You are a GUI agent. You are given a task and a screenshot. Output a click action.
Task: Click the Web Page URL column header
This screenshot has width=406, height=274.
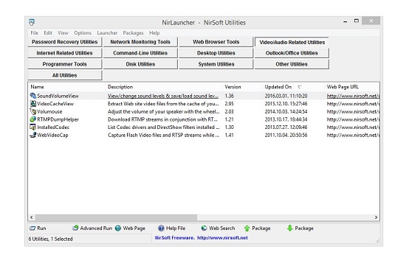point(352,87)
